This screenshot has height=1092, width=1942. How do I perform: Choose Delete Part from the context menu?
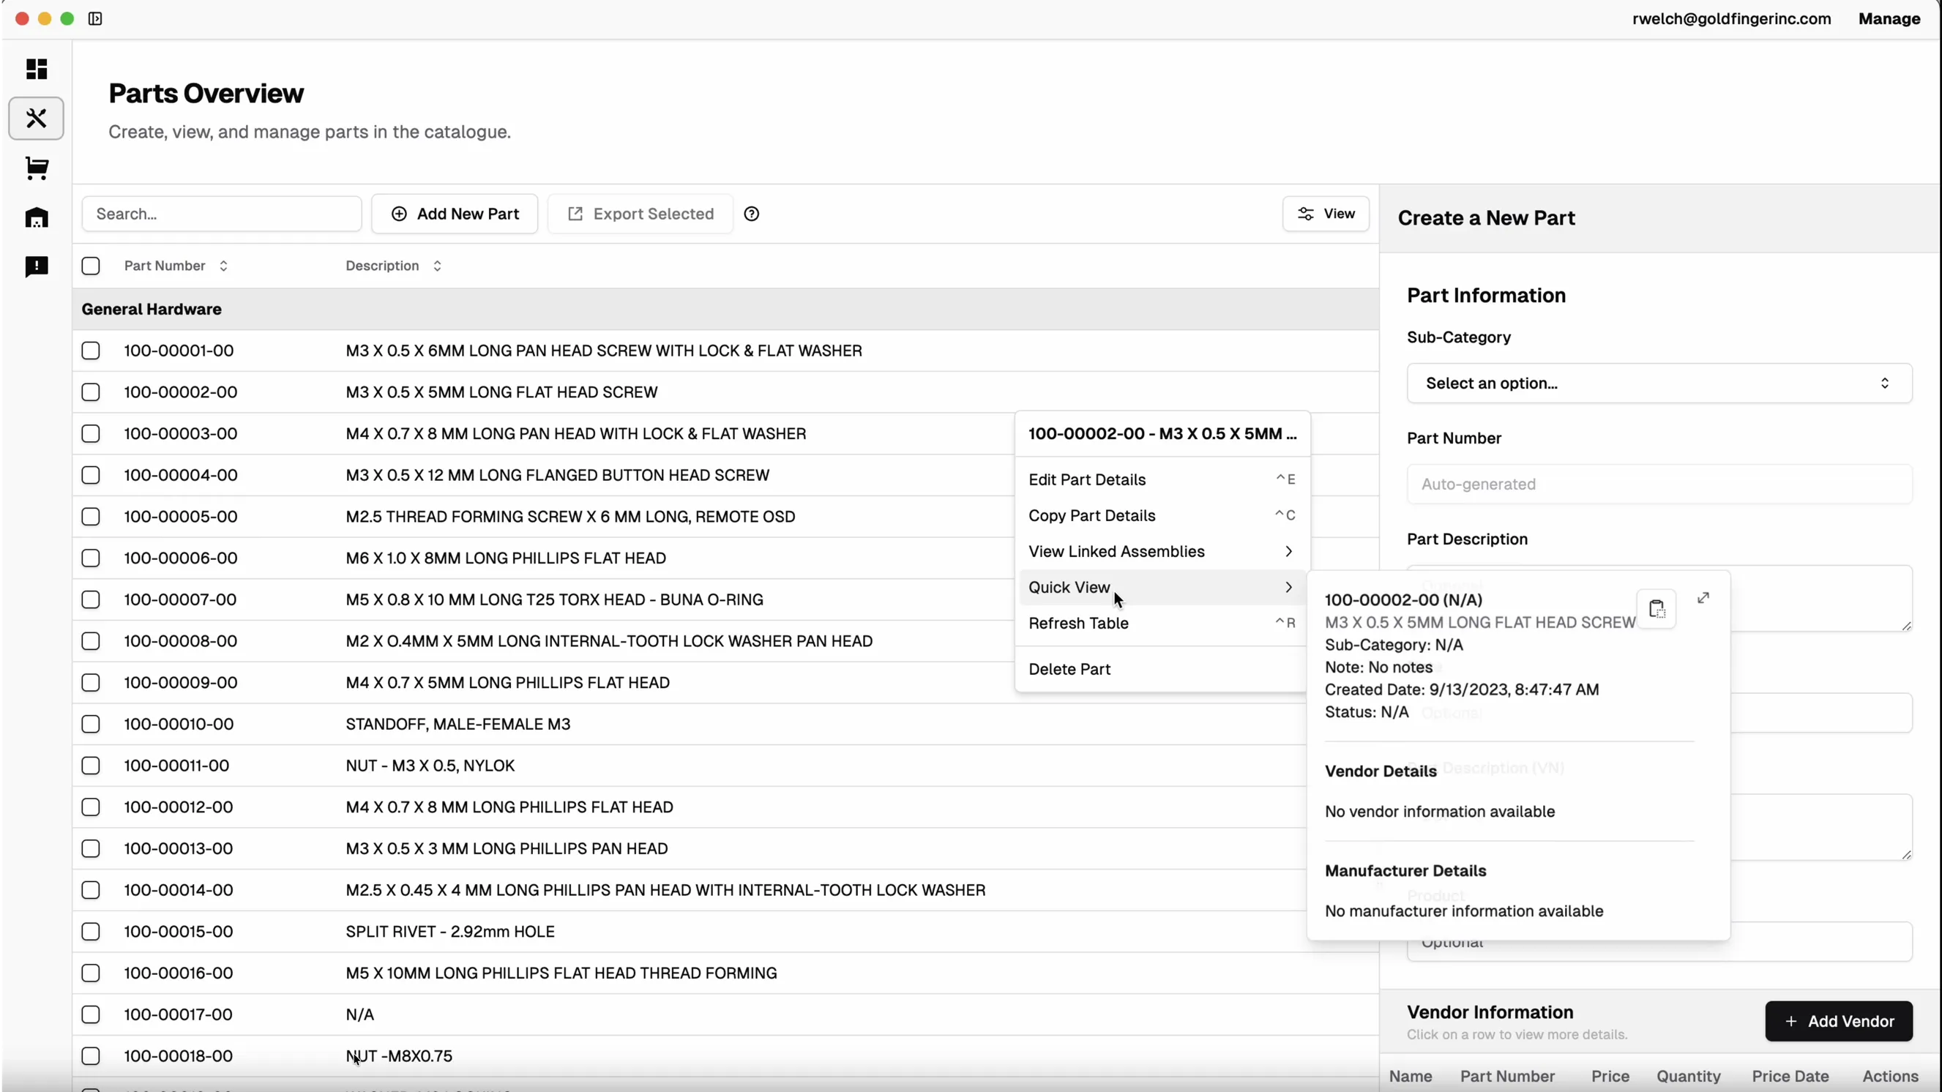[x=1069, y=668]
